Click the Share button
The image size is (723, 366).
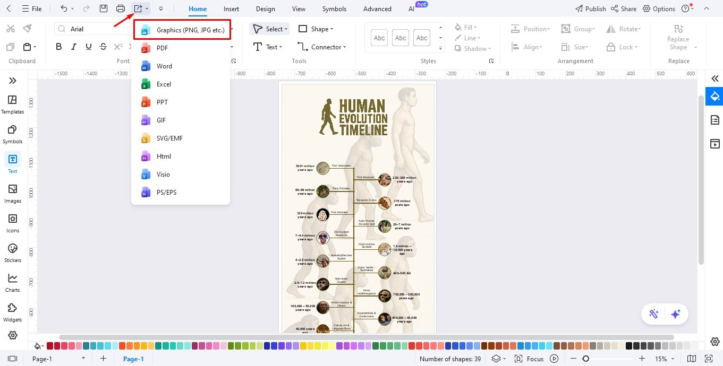point(624,8)
